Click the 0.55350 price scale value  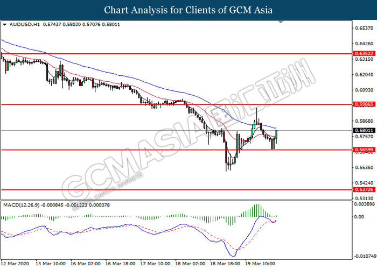coord(364,167)
